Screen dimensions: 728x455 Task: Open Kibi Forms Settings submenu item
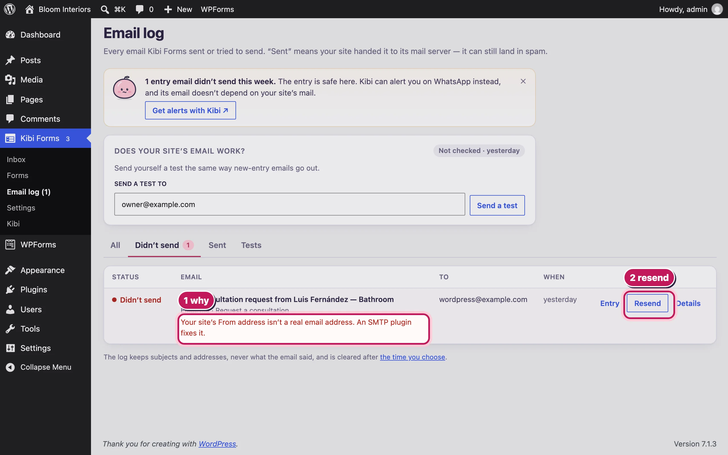click(21, 208)
